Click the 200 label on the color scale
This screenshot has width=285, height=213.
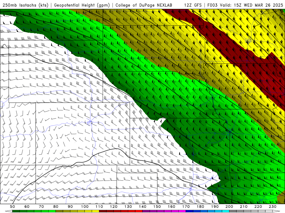pyautogui.click(x=229, y=207)
